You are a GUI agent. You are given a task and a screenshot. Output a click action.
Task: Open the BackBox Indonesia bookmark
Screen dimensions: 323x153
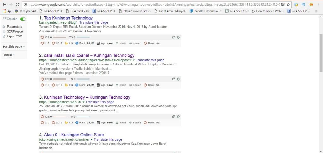click(205, 11)
